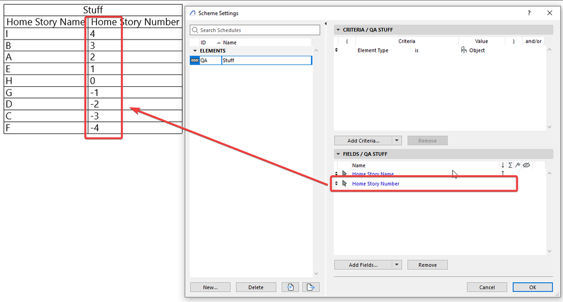The width and height of the screenshot is (563, 302).
Task: Click the scroll up arrow of criteria list
Action: (549, 50)
